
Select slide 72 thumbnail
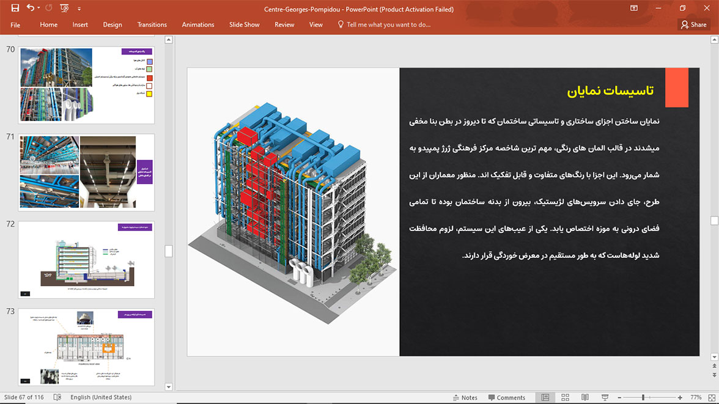point(86,260)
